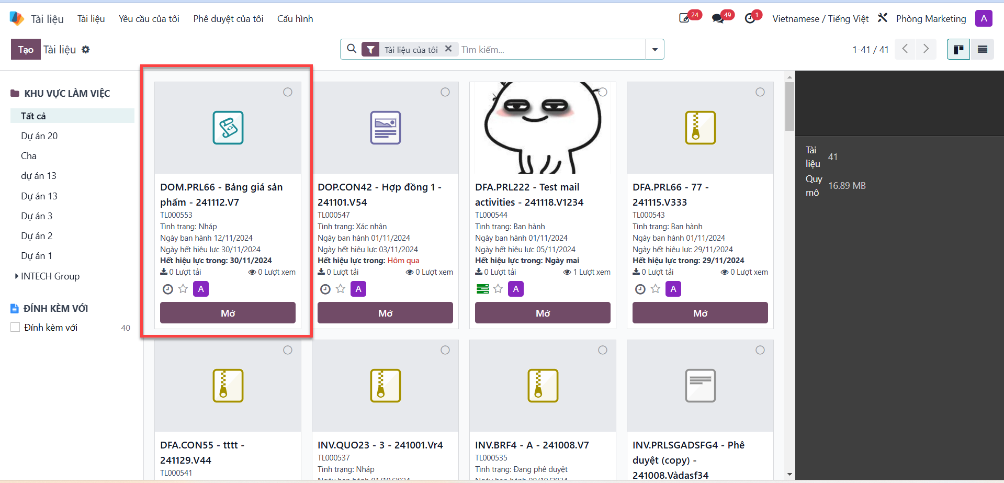Click the search magnifier icon
The height and width of the screenshot is (483, 1004).
tap(352, 49)
